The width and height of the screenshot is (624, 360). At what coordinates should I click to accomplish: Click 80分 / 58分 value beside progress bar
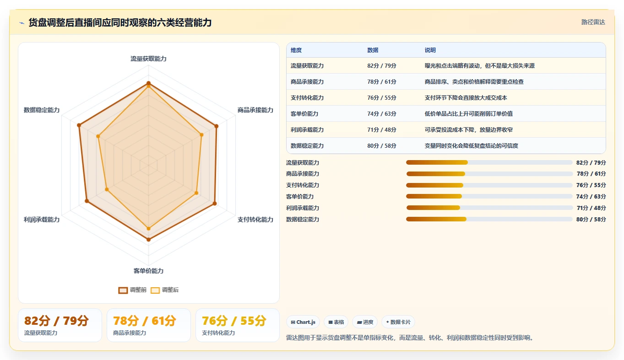click(x=591, y=220)
